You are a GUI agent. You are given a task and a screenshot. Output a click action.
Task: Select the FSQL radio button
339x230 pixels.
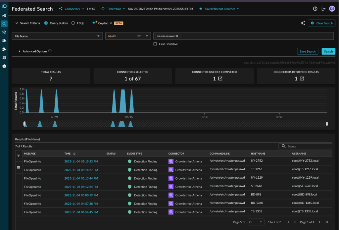click(x=73, y=23)
